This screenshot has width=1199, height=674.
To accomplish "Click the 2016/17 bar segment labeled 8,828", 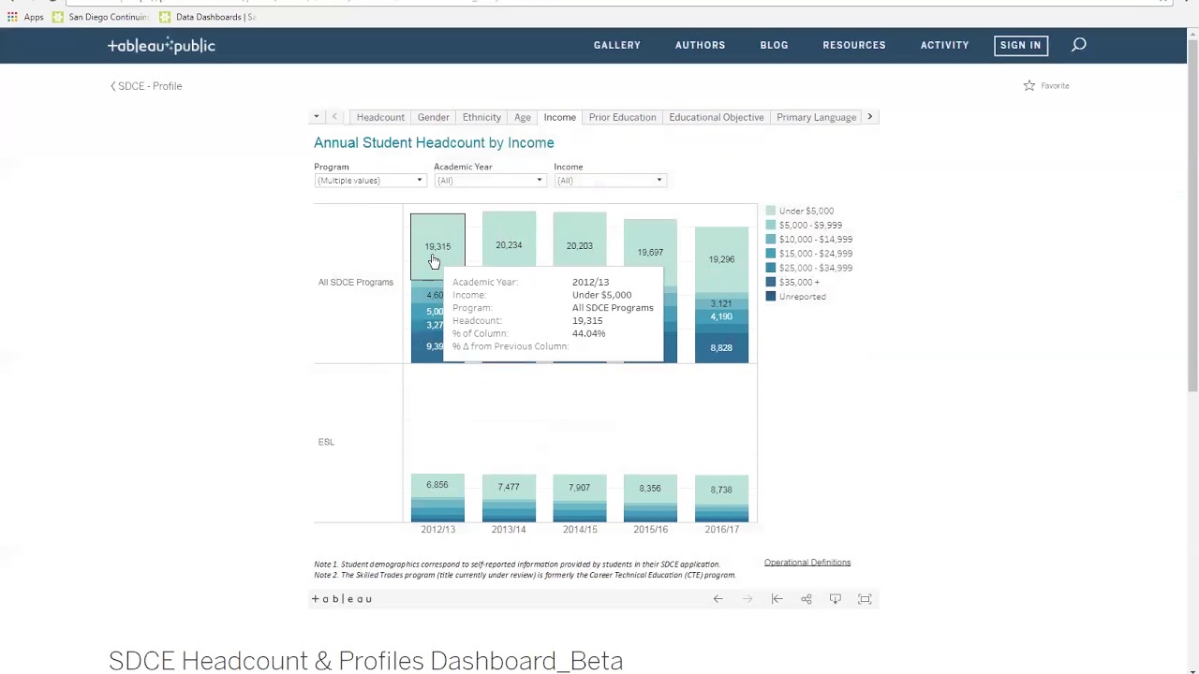I will pyautogui.click(x=721, y=347).
